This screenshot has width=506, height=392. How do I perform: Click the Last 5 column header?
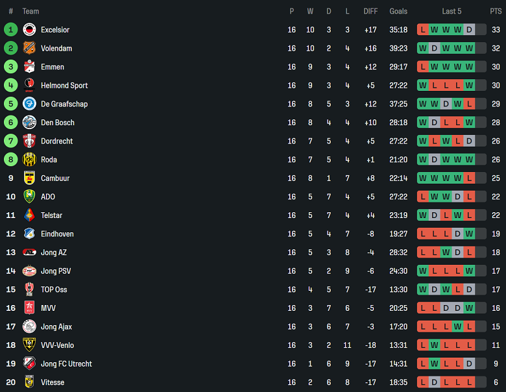tap(452, 11)
